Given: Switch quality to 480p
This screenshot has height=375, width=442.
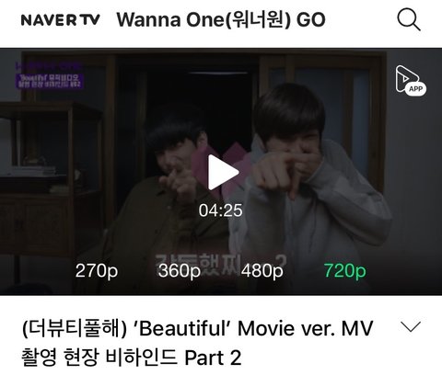Looking at the screenshot, I should tap(262, 271).
